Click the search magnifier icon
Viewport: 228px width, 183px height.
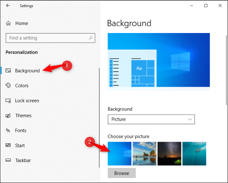pyautogui.click(x=90, y=38)
